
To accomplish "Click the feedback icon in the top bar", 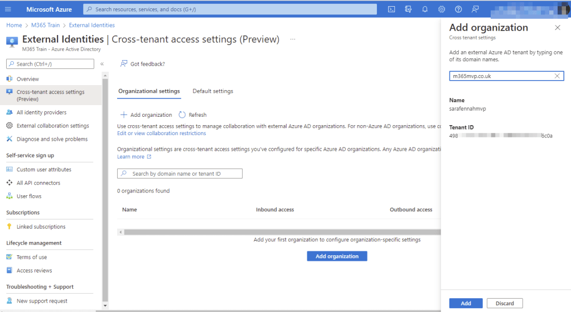I will [475, 9].
